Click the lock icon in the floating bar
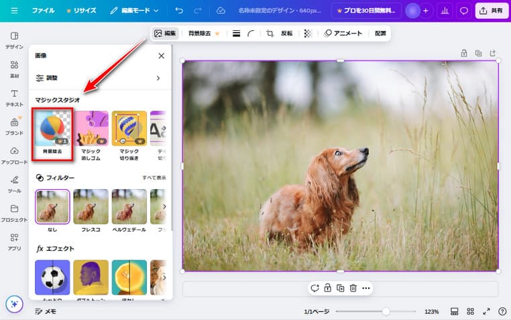 (327, 288)
